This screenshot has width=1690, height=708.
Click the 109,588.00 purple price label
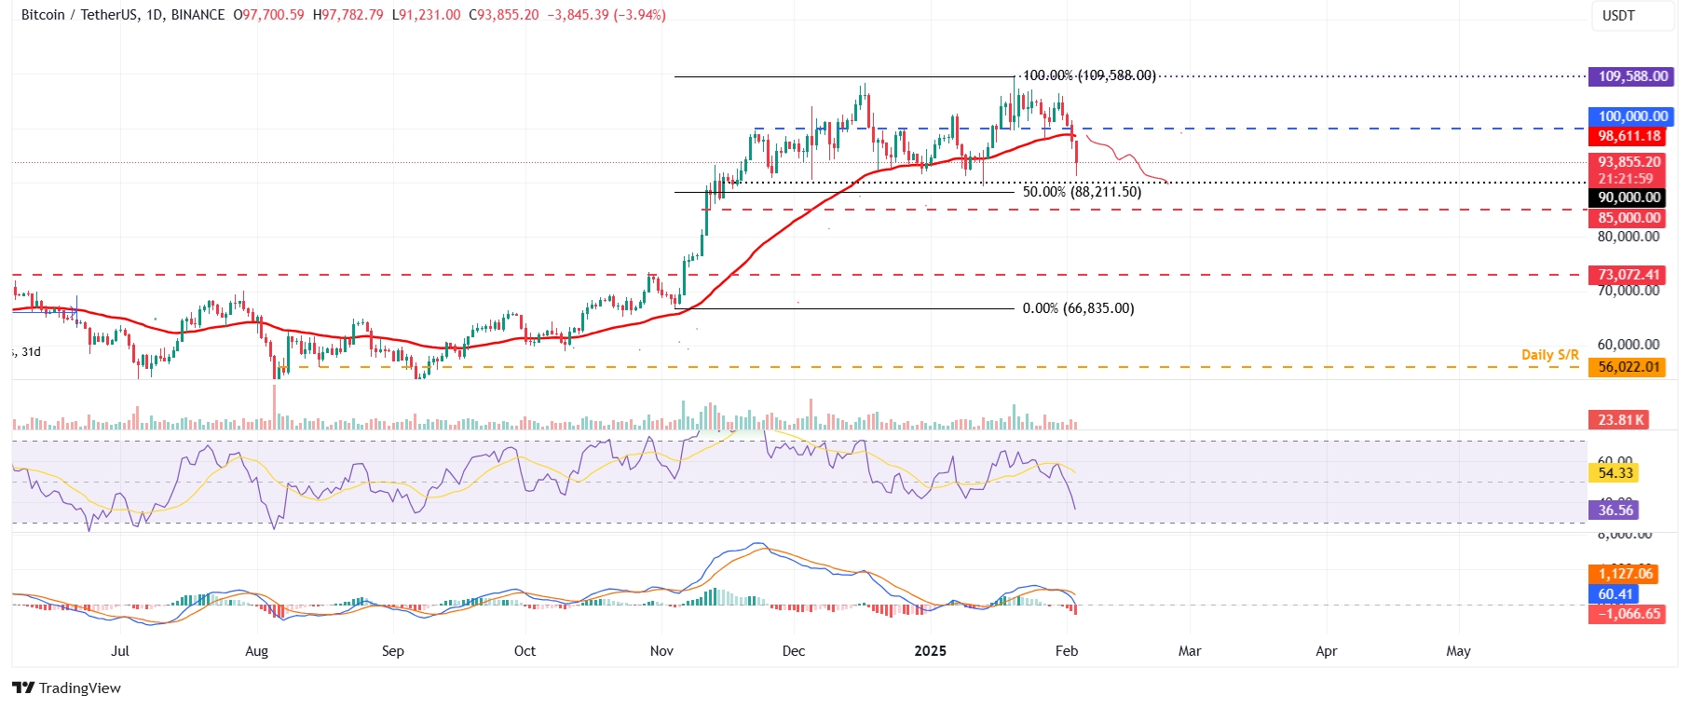[1633, 76]
